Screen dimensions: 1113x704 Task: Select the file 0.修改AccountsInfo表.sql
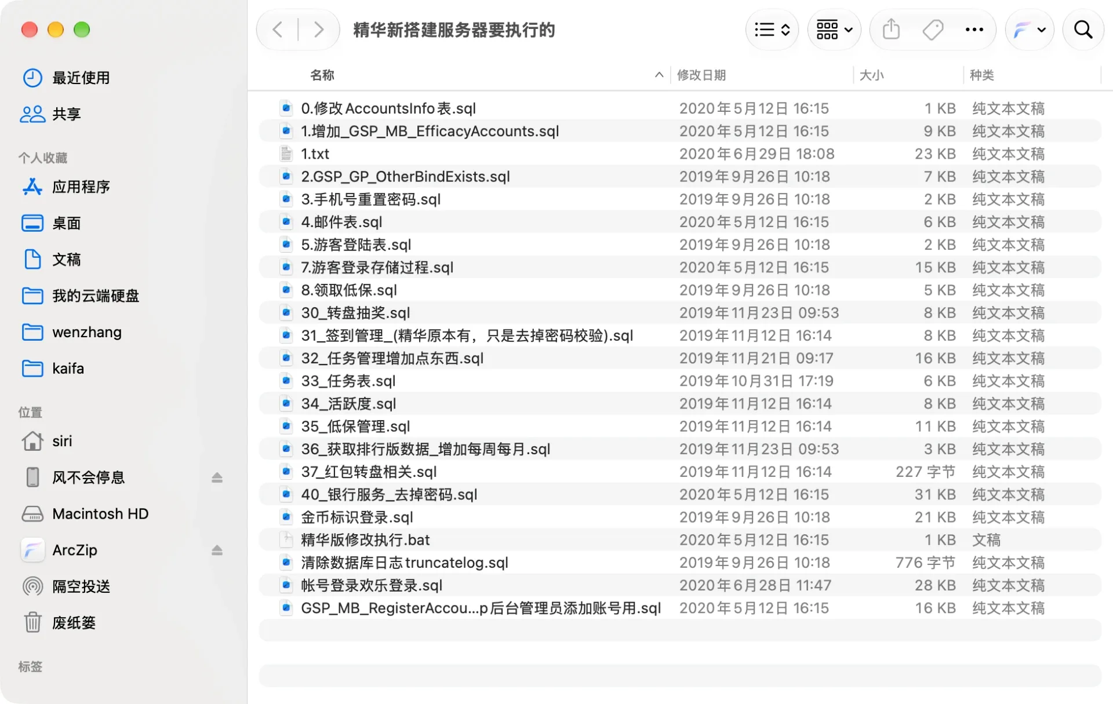[680, 108]
